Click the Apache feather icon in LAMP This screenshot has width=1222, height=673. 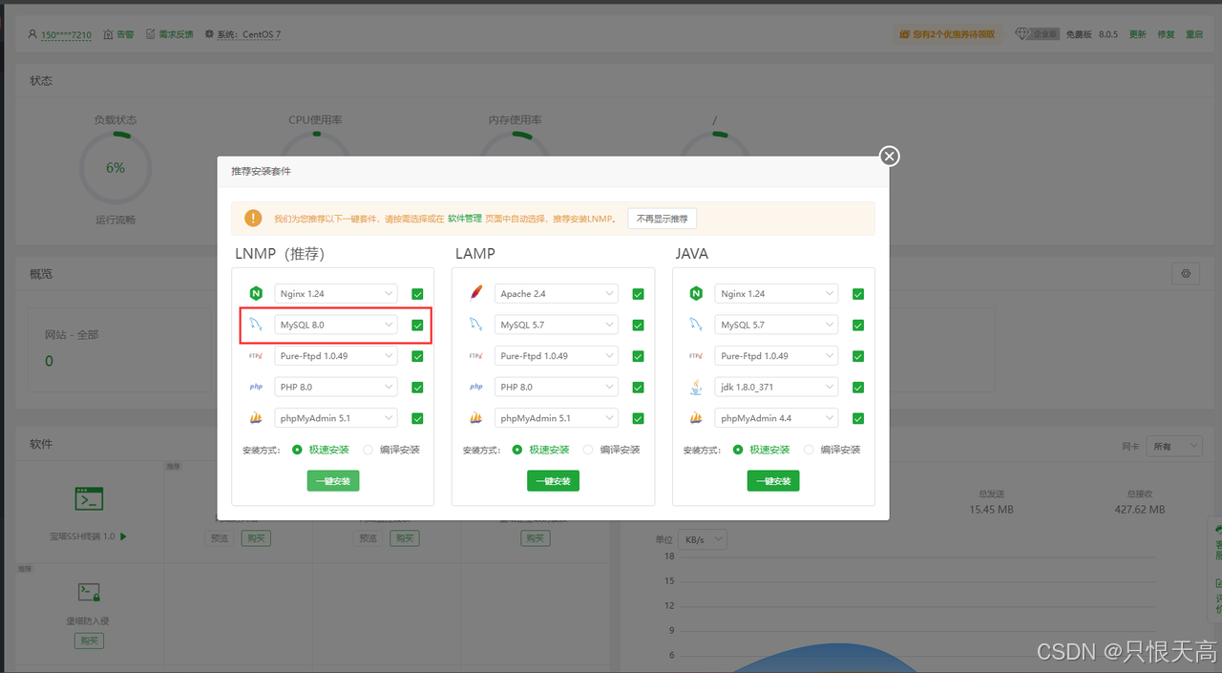(476, 293)
